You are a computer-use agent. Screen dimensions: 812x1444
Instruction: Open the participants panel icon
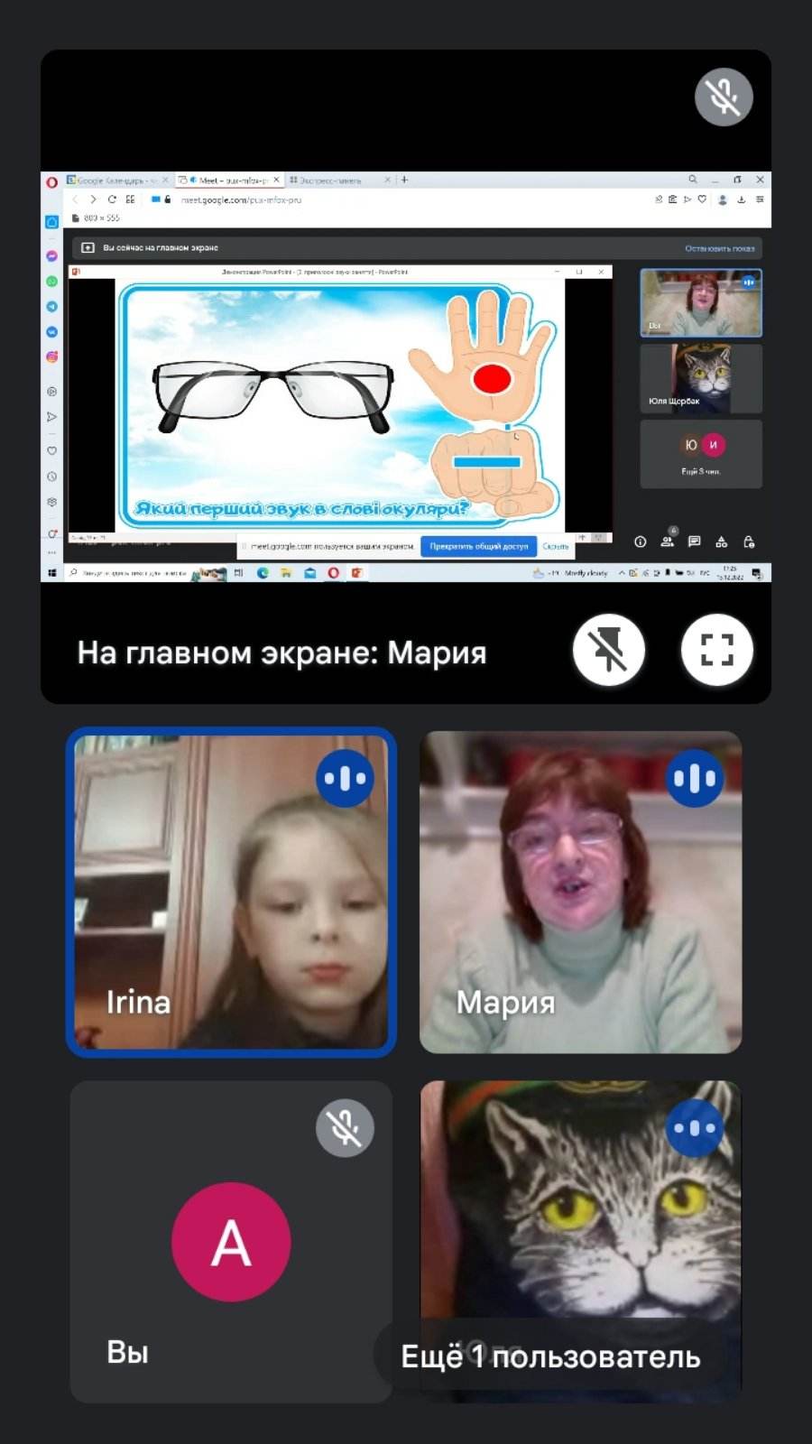(x=667, y=541)
